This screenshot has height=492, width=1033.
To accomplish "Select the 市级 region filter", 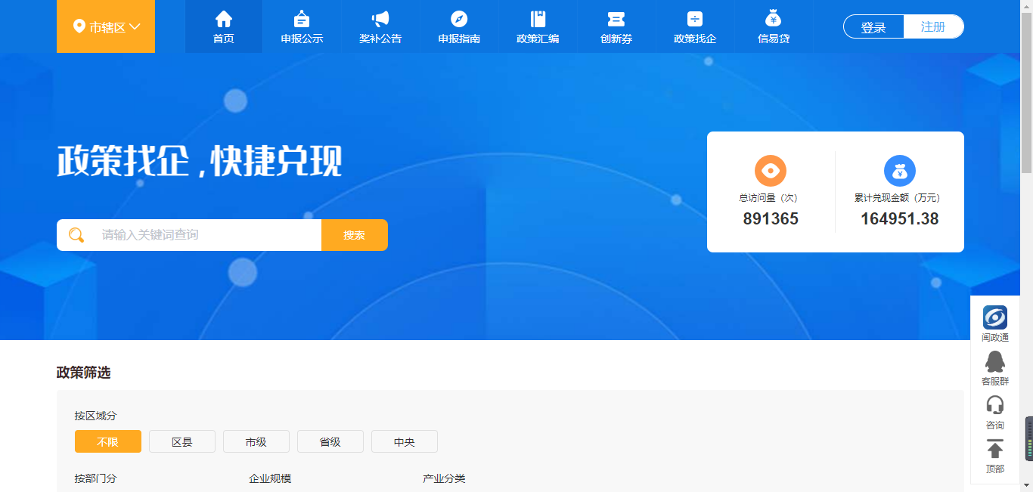I will pos(256,441).
